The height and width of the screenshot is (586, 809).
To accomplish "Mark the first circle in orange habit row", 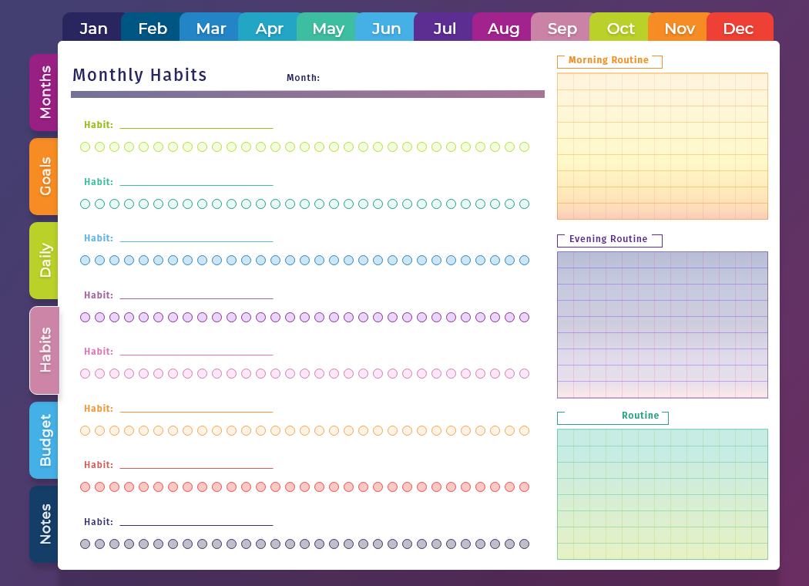I will pyautogui.click(x=85, y=430).
